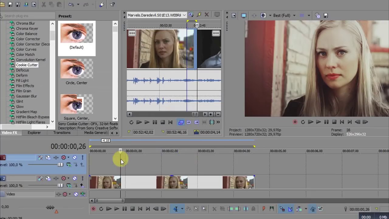Toggle split screen view in preview

tap(263, 16)
